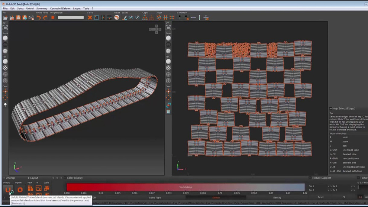Click the Stretch Map color gradient bar
This screenshot has width=368, height=207.
(185, 187)
